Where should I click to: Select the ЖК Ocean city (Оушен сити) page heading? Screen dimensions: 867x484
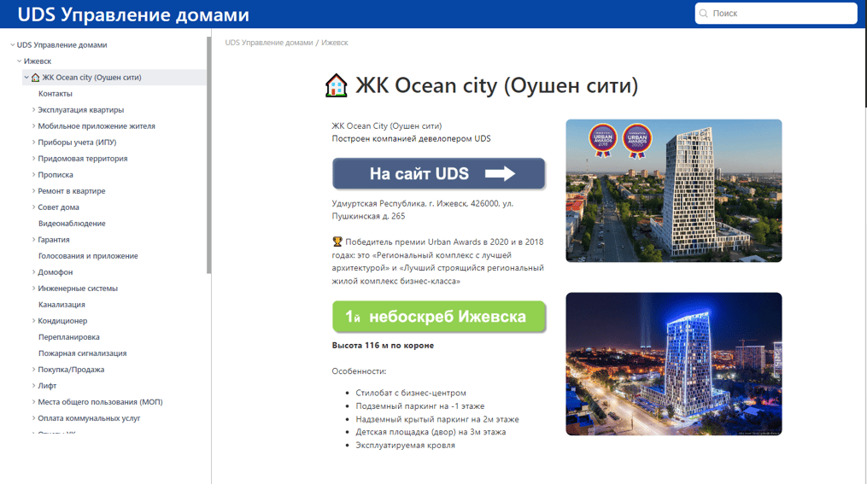click(496, 85)
